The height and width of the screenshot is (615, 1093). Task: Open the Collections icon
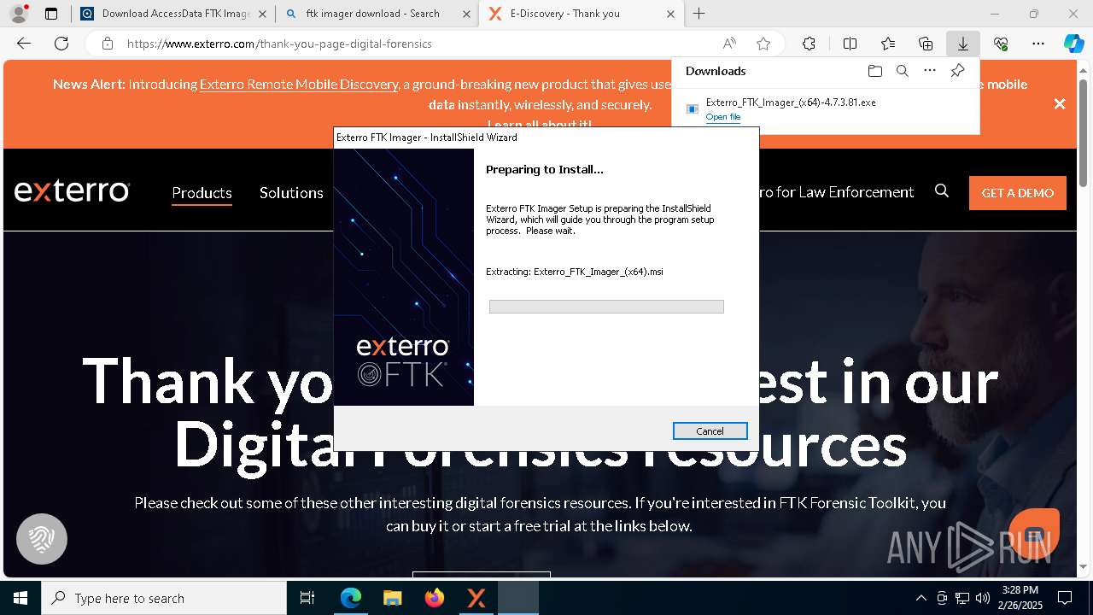pos(926,44)
